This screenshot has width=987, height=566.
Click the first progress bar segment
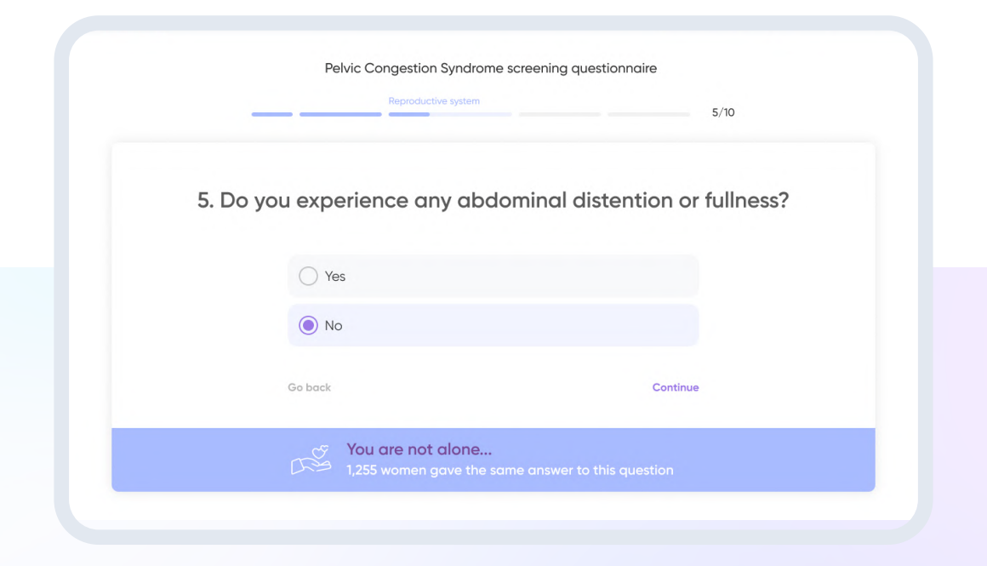271,114
